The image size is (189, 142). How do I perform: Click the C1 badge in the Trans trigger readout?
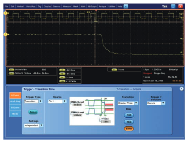pyautogui.click(x=115, y=70)
